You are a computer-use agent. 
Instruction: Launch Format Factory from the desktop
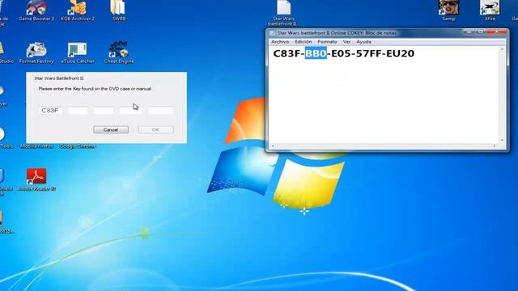pos(36,53)
